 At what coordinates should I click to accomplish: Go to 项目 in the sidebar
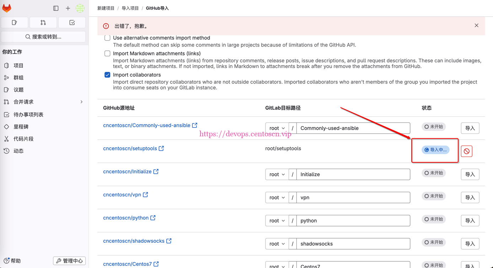[x=18, y=65]
